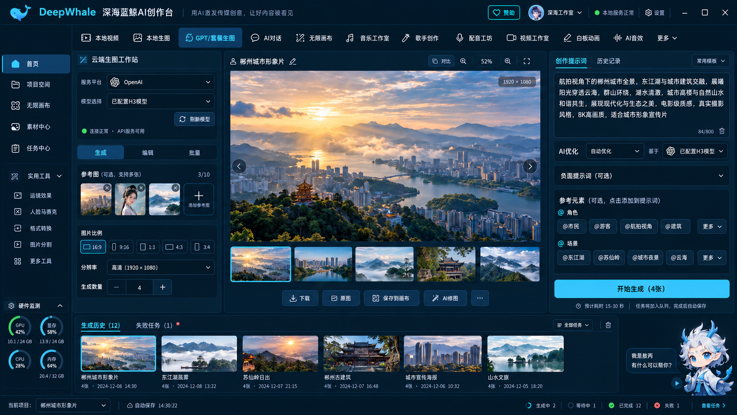Toggle the 对比 compare view

(441, 61)
